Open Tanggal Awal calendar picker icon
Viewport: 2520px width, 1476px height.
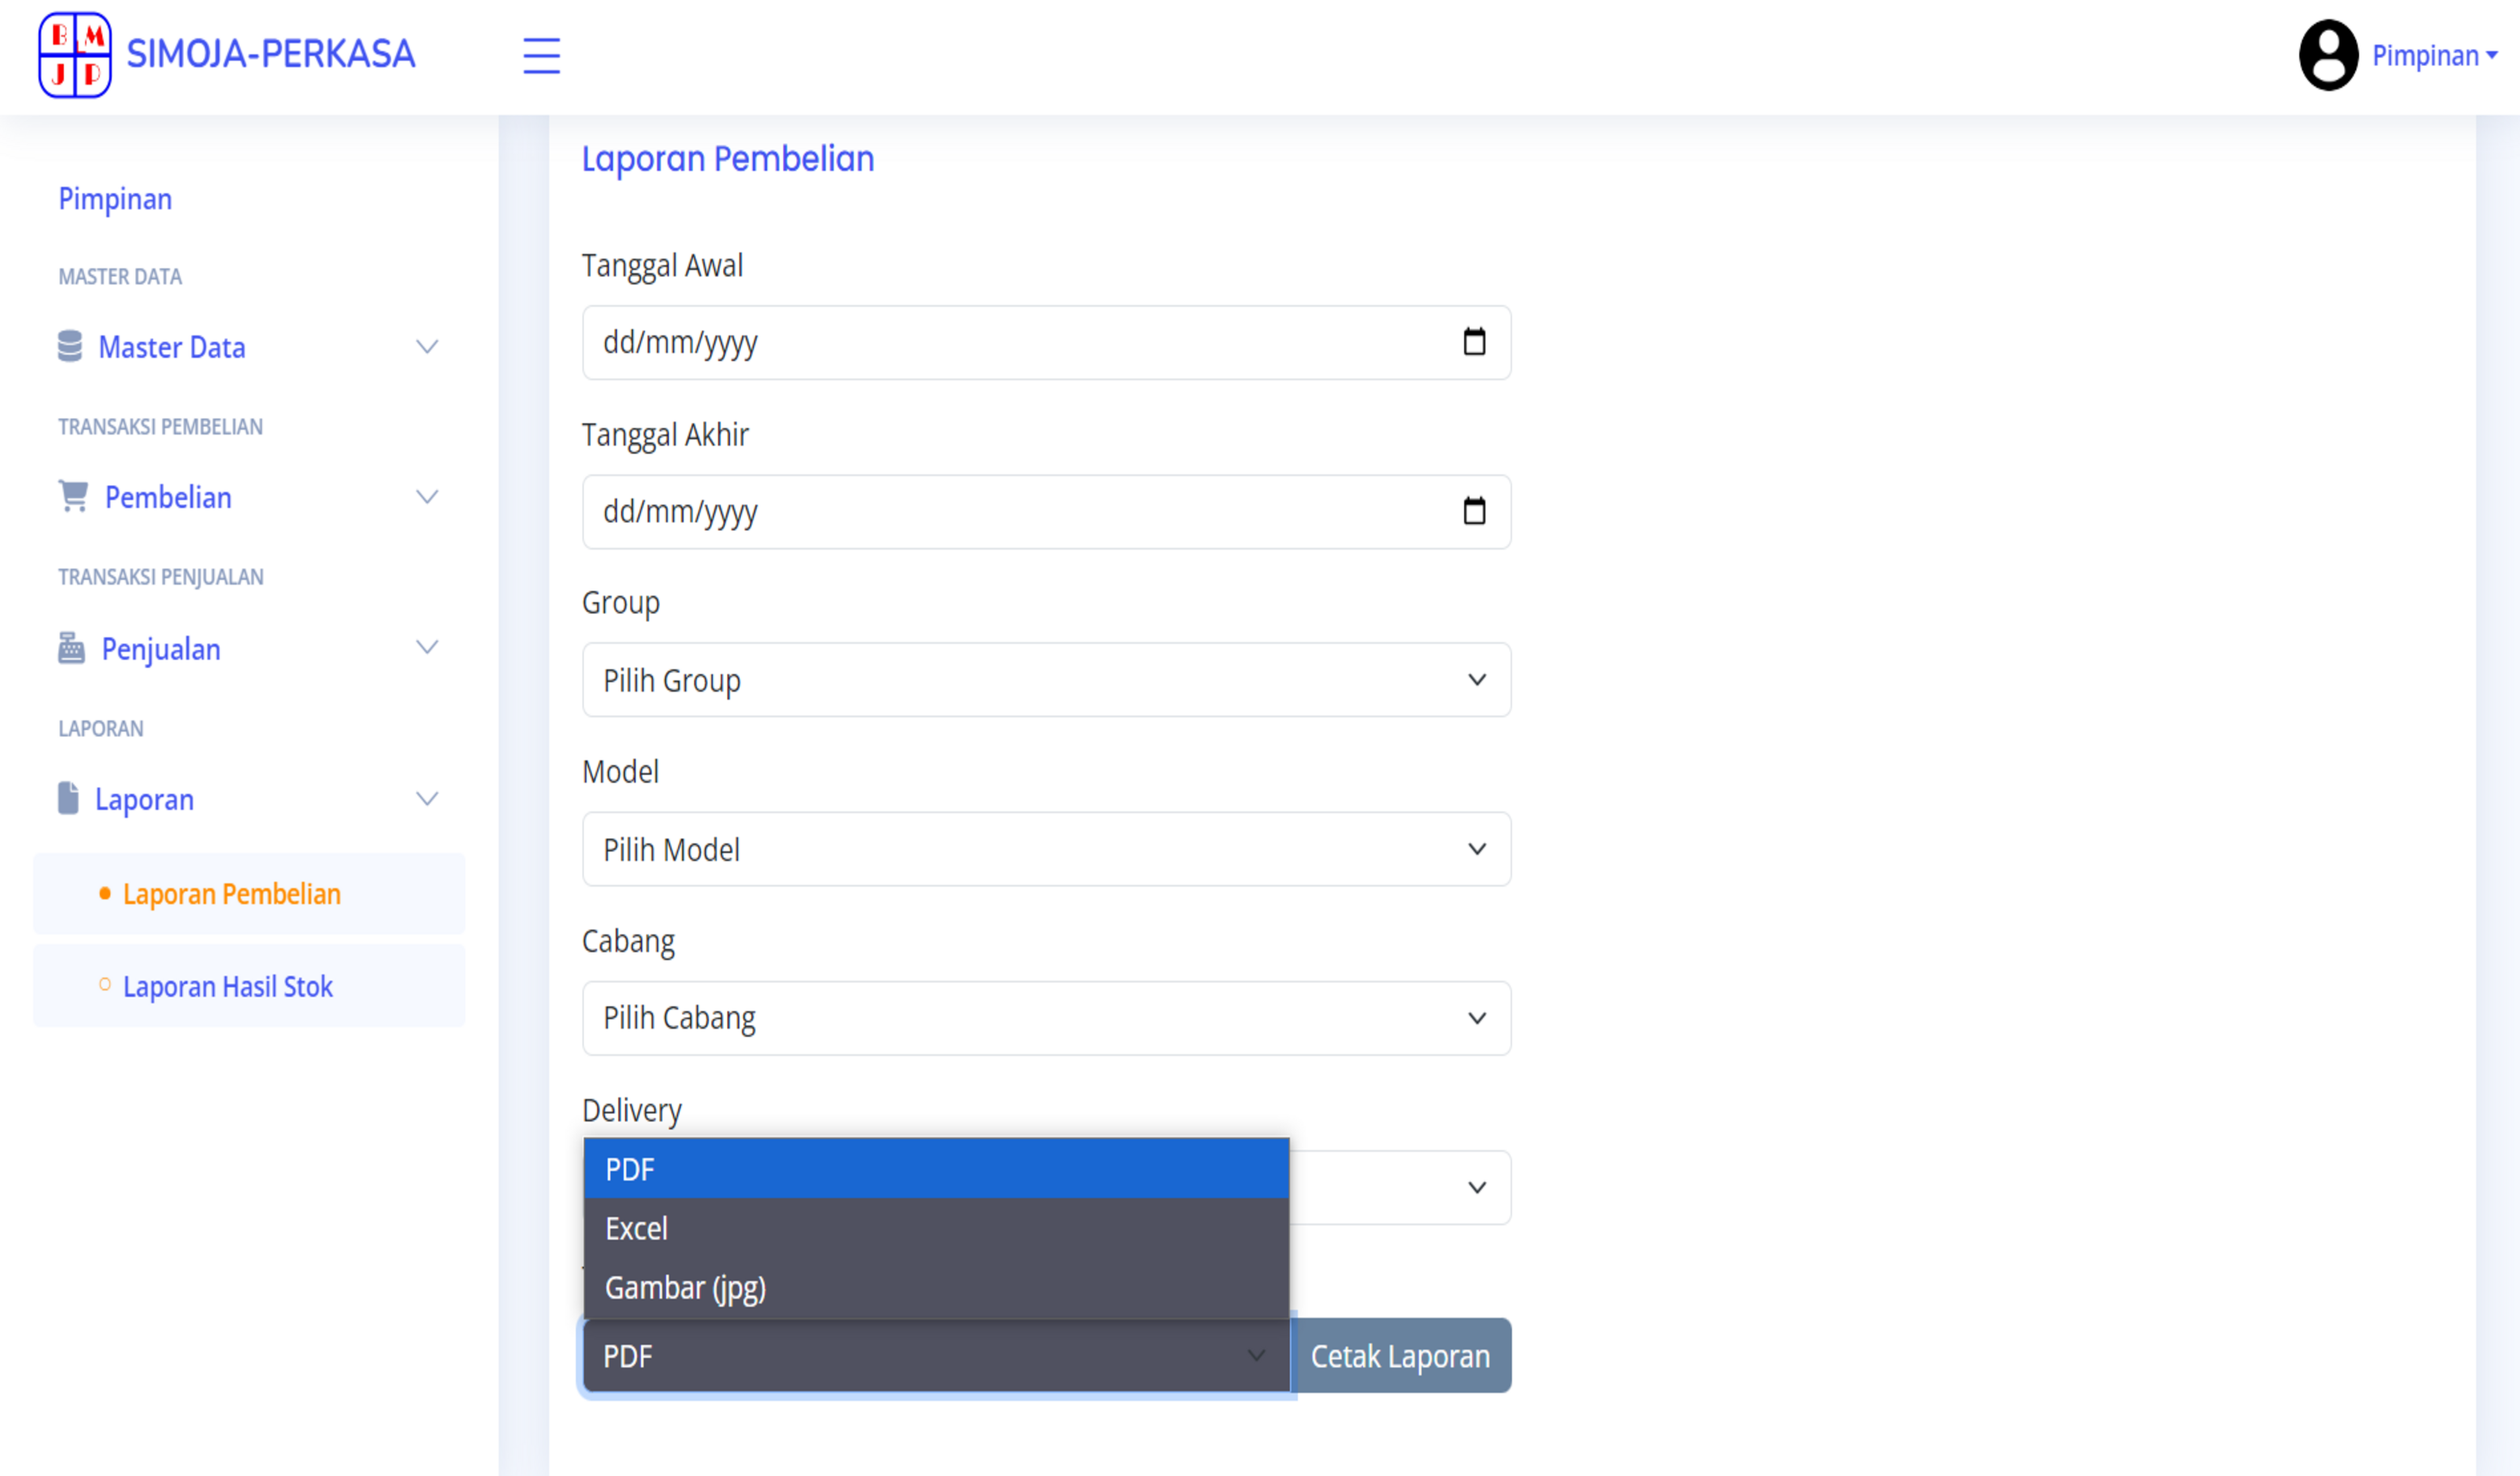click(x=1474, y=342)
